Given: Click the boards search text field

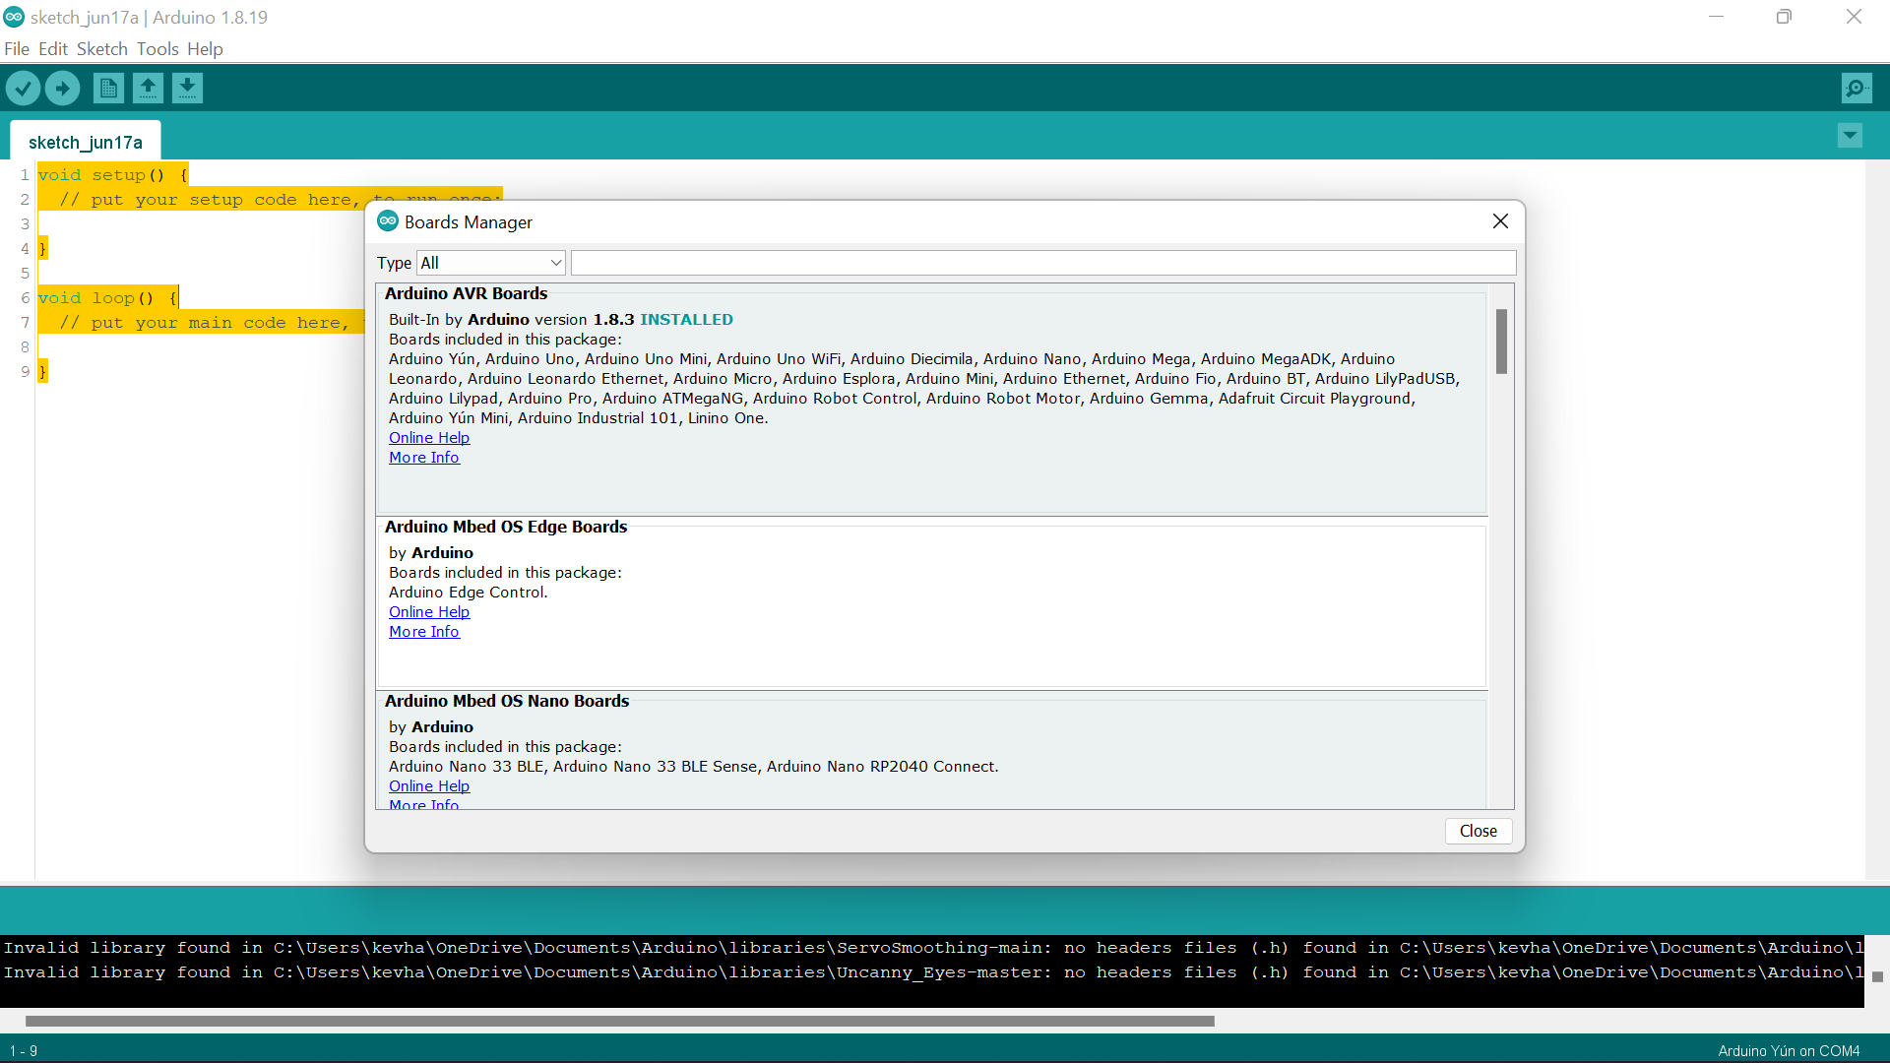Looking at the screenshot, I should [1043, 263].
